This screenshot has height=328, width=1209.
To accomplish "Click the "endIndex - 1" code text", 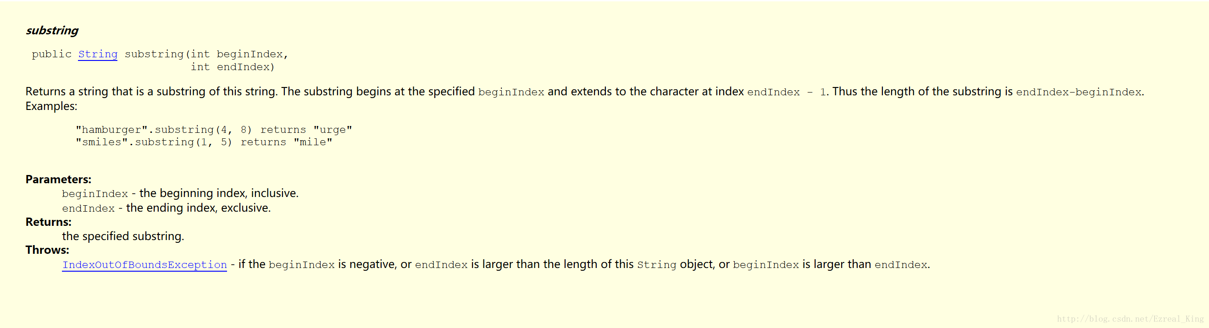I will (x=786, y=93).
